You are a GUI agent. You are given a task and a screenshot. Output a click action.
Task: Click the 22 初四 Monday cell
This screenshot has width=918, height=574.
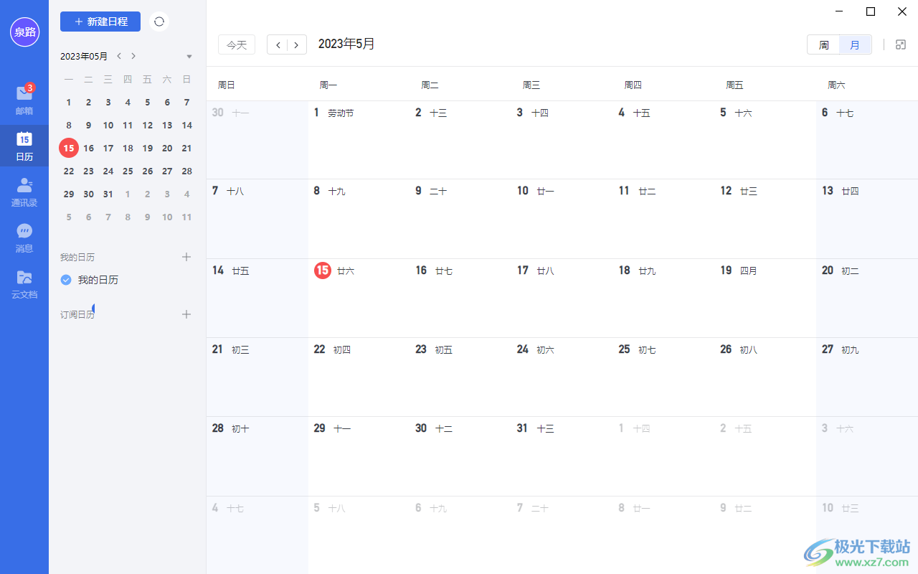(x=359, y=377)
